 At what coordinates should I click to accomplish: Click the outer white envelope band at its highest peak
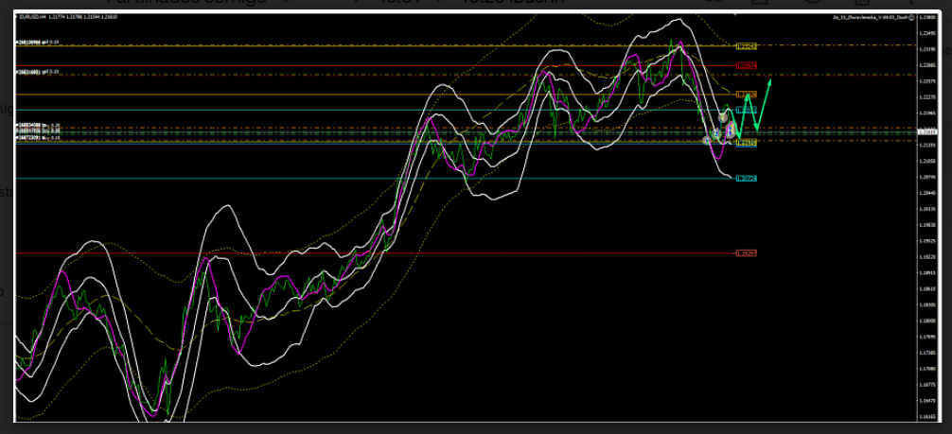pos(677,19)
